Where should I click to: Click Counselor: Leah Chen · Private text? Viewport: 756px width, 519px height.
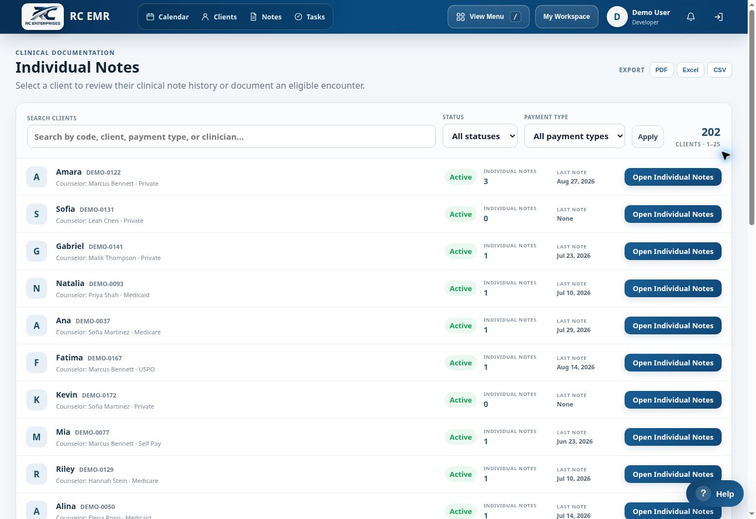coord(100,221)
